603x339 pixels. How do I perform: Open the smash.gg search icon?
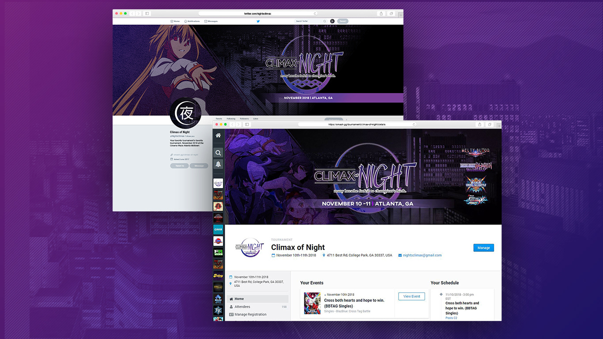coord(218,153)
